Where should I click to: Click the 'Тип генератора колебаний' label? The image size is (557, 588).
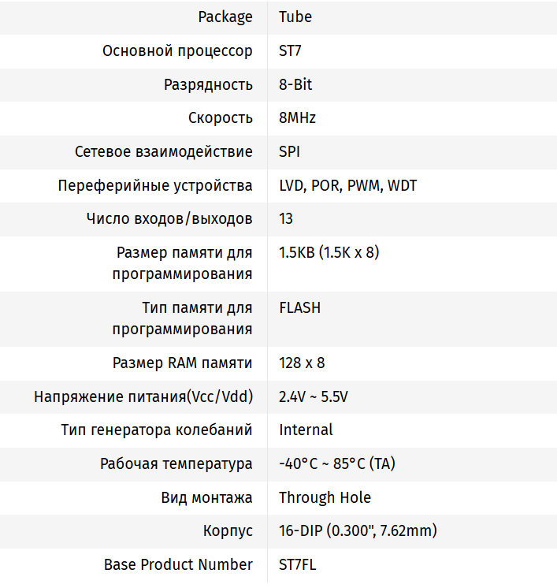[x=157, y=430]
